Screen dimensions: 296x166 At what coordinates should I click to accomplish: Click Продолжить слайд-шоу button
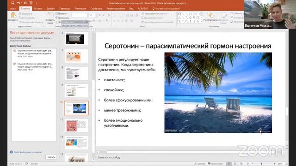click(75, 26)
